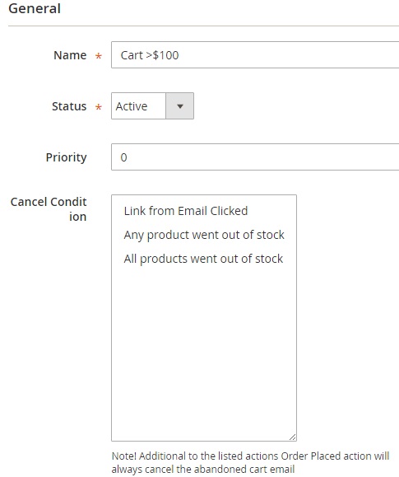
Task: Click the Priority field label
Action: point(67,157)
